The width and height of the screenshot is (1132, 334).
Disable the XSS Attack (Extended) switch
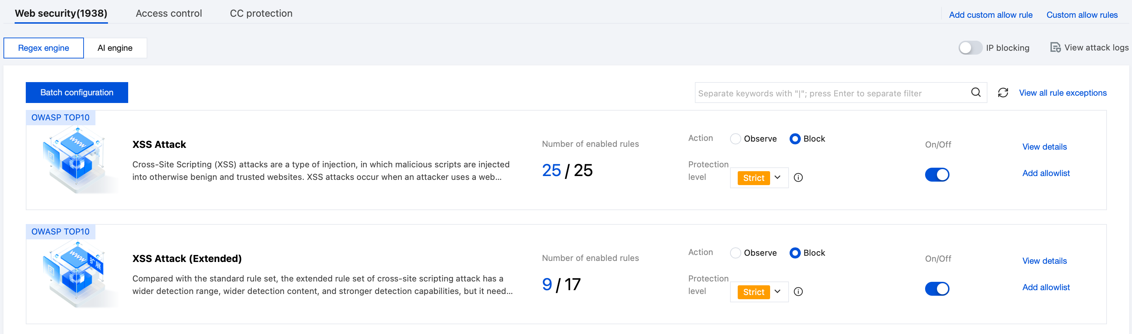pos(937,289)
